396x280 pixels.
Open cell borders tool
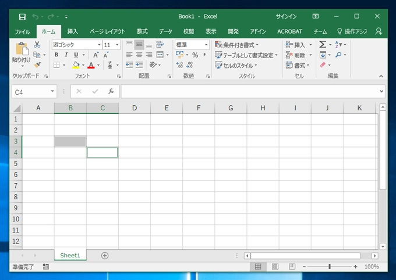pyautogui.click(x=56, y=65)
